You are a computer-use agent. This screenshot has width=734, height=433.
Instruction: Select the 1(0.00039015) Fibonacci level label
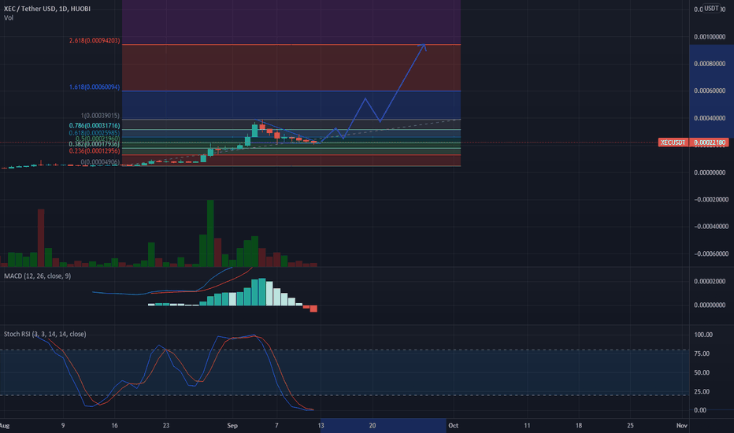[100, 116]
